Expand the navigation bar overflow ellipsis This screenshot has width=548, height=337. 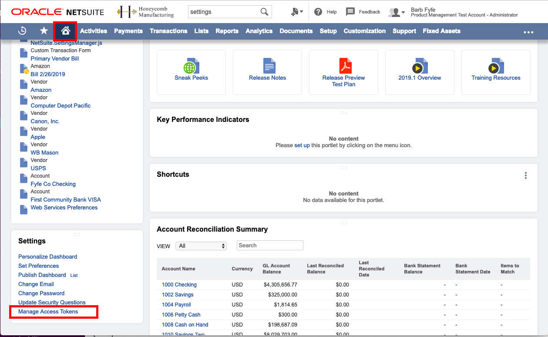click(x=528, y=32)
